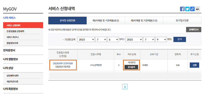The width and height of the screenshot is (205, 98).
Task: Open the start day 6 dropdown
Action: (113, 40)
